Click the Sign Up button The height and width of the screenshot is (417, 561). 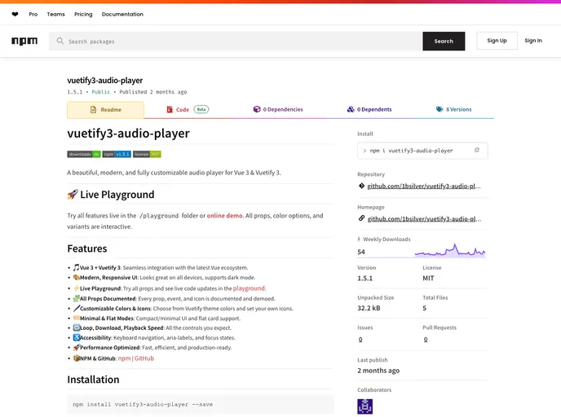tap(497, 41)
